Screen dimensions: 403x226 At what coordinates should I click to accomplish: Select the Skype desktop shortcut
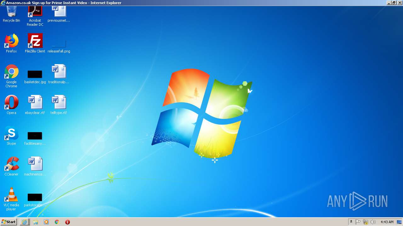[11, 136]
